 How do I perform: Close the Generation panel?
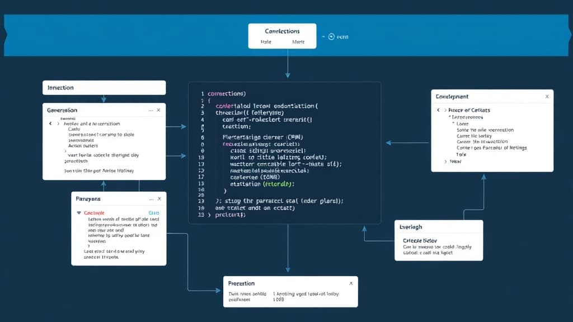[x=159, y=111]
